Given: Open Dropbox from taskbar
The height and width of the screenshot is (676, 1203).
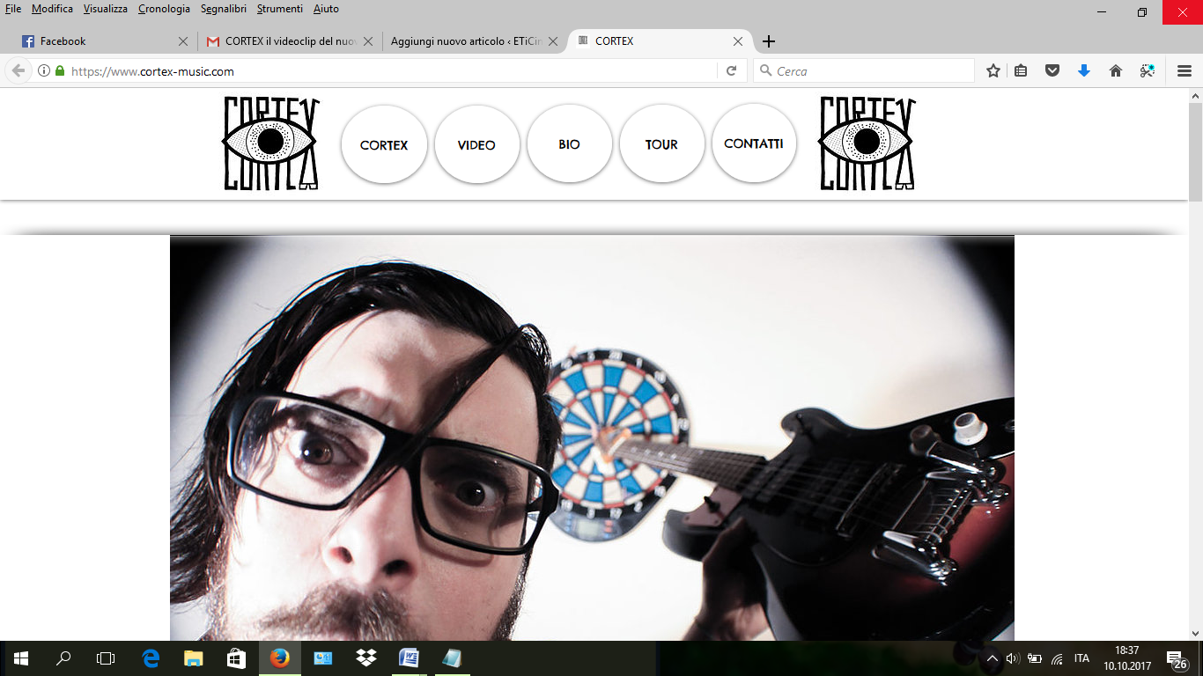Looking at the screenshot, I should [x=366, y=658].
